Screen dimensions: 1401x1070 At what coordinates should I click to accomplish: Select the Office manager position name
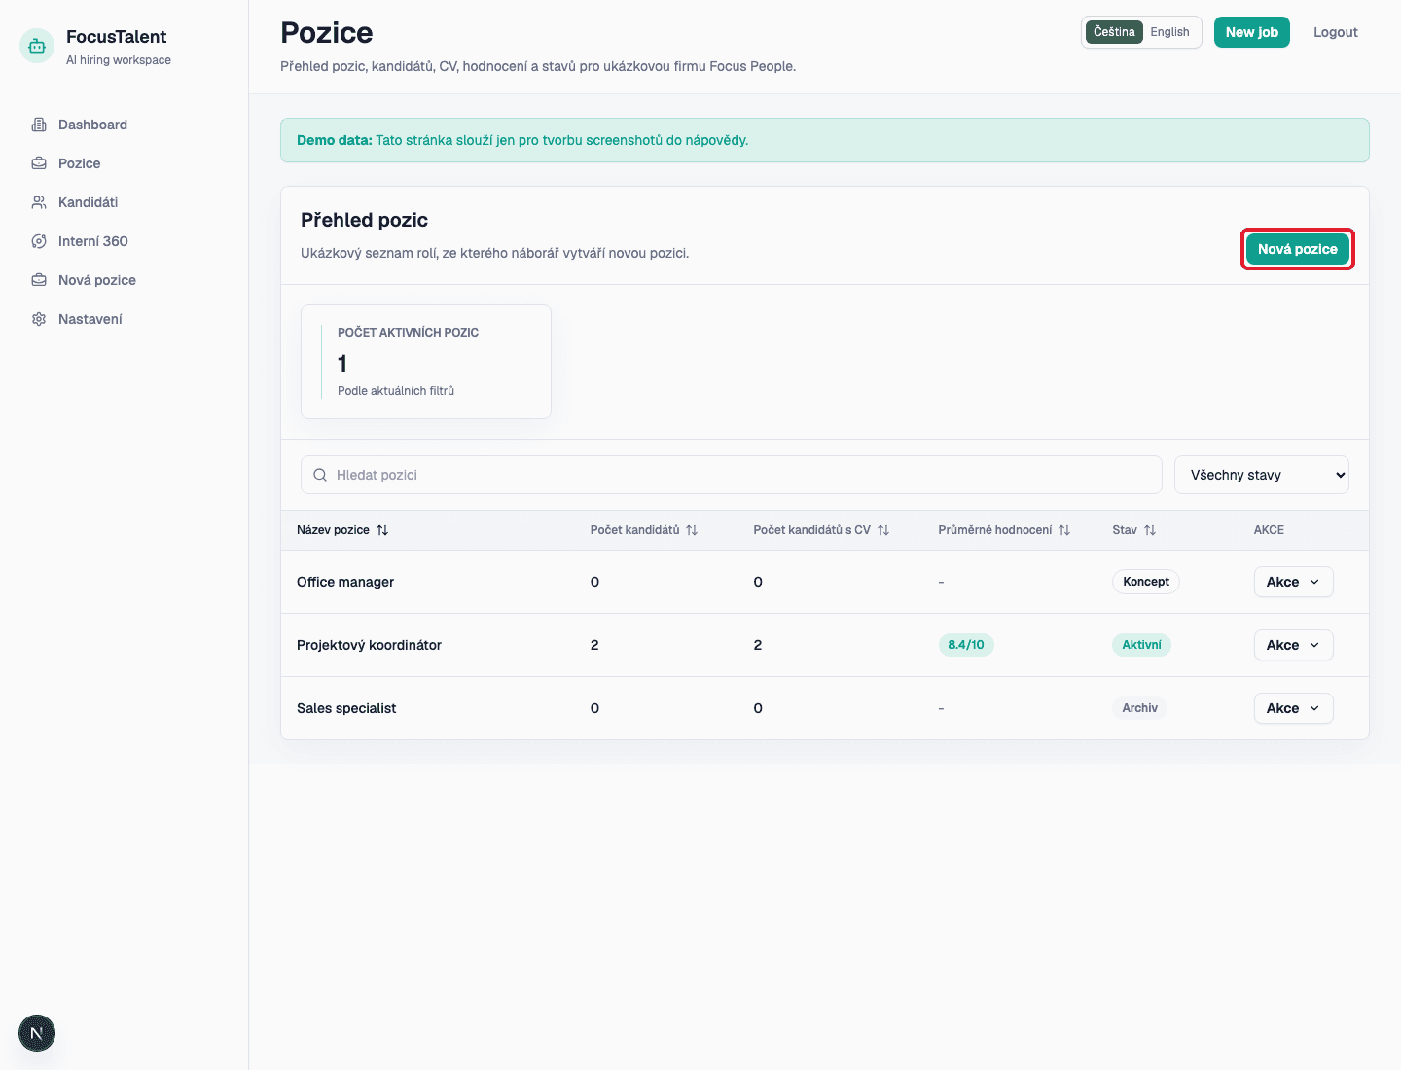click(345, 582)
